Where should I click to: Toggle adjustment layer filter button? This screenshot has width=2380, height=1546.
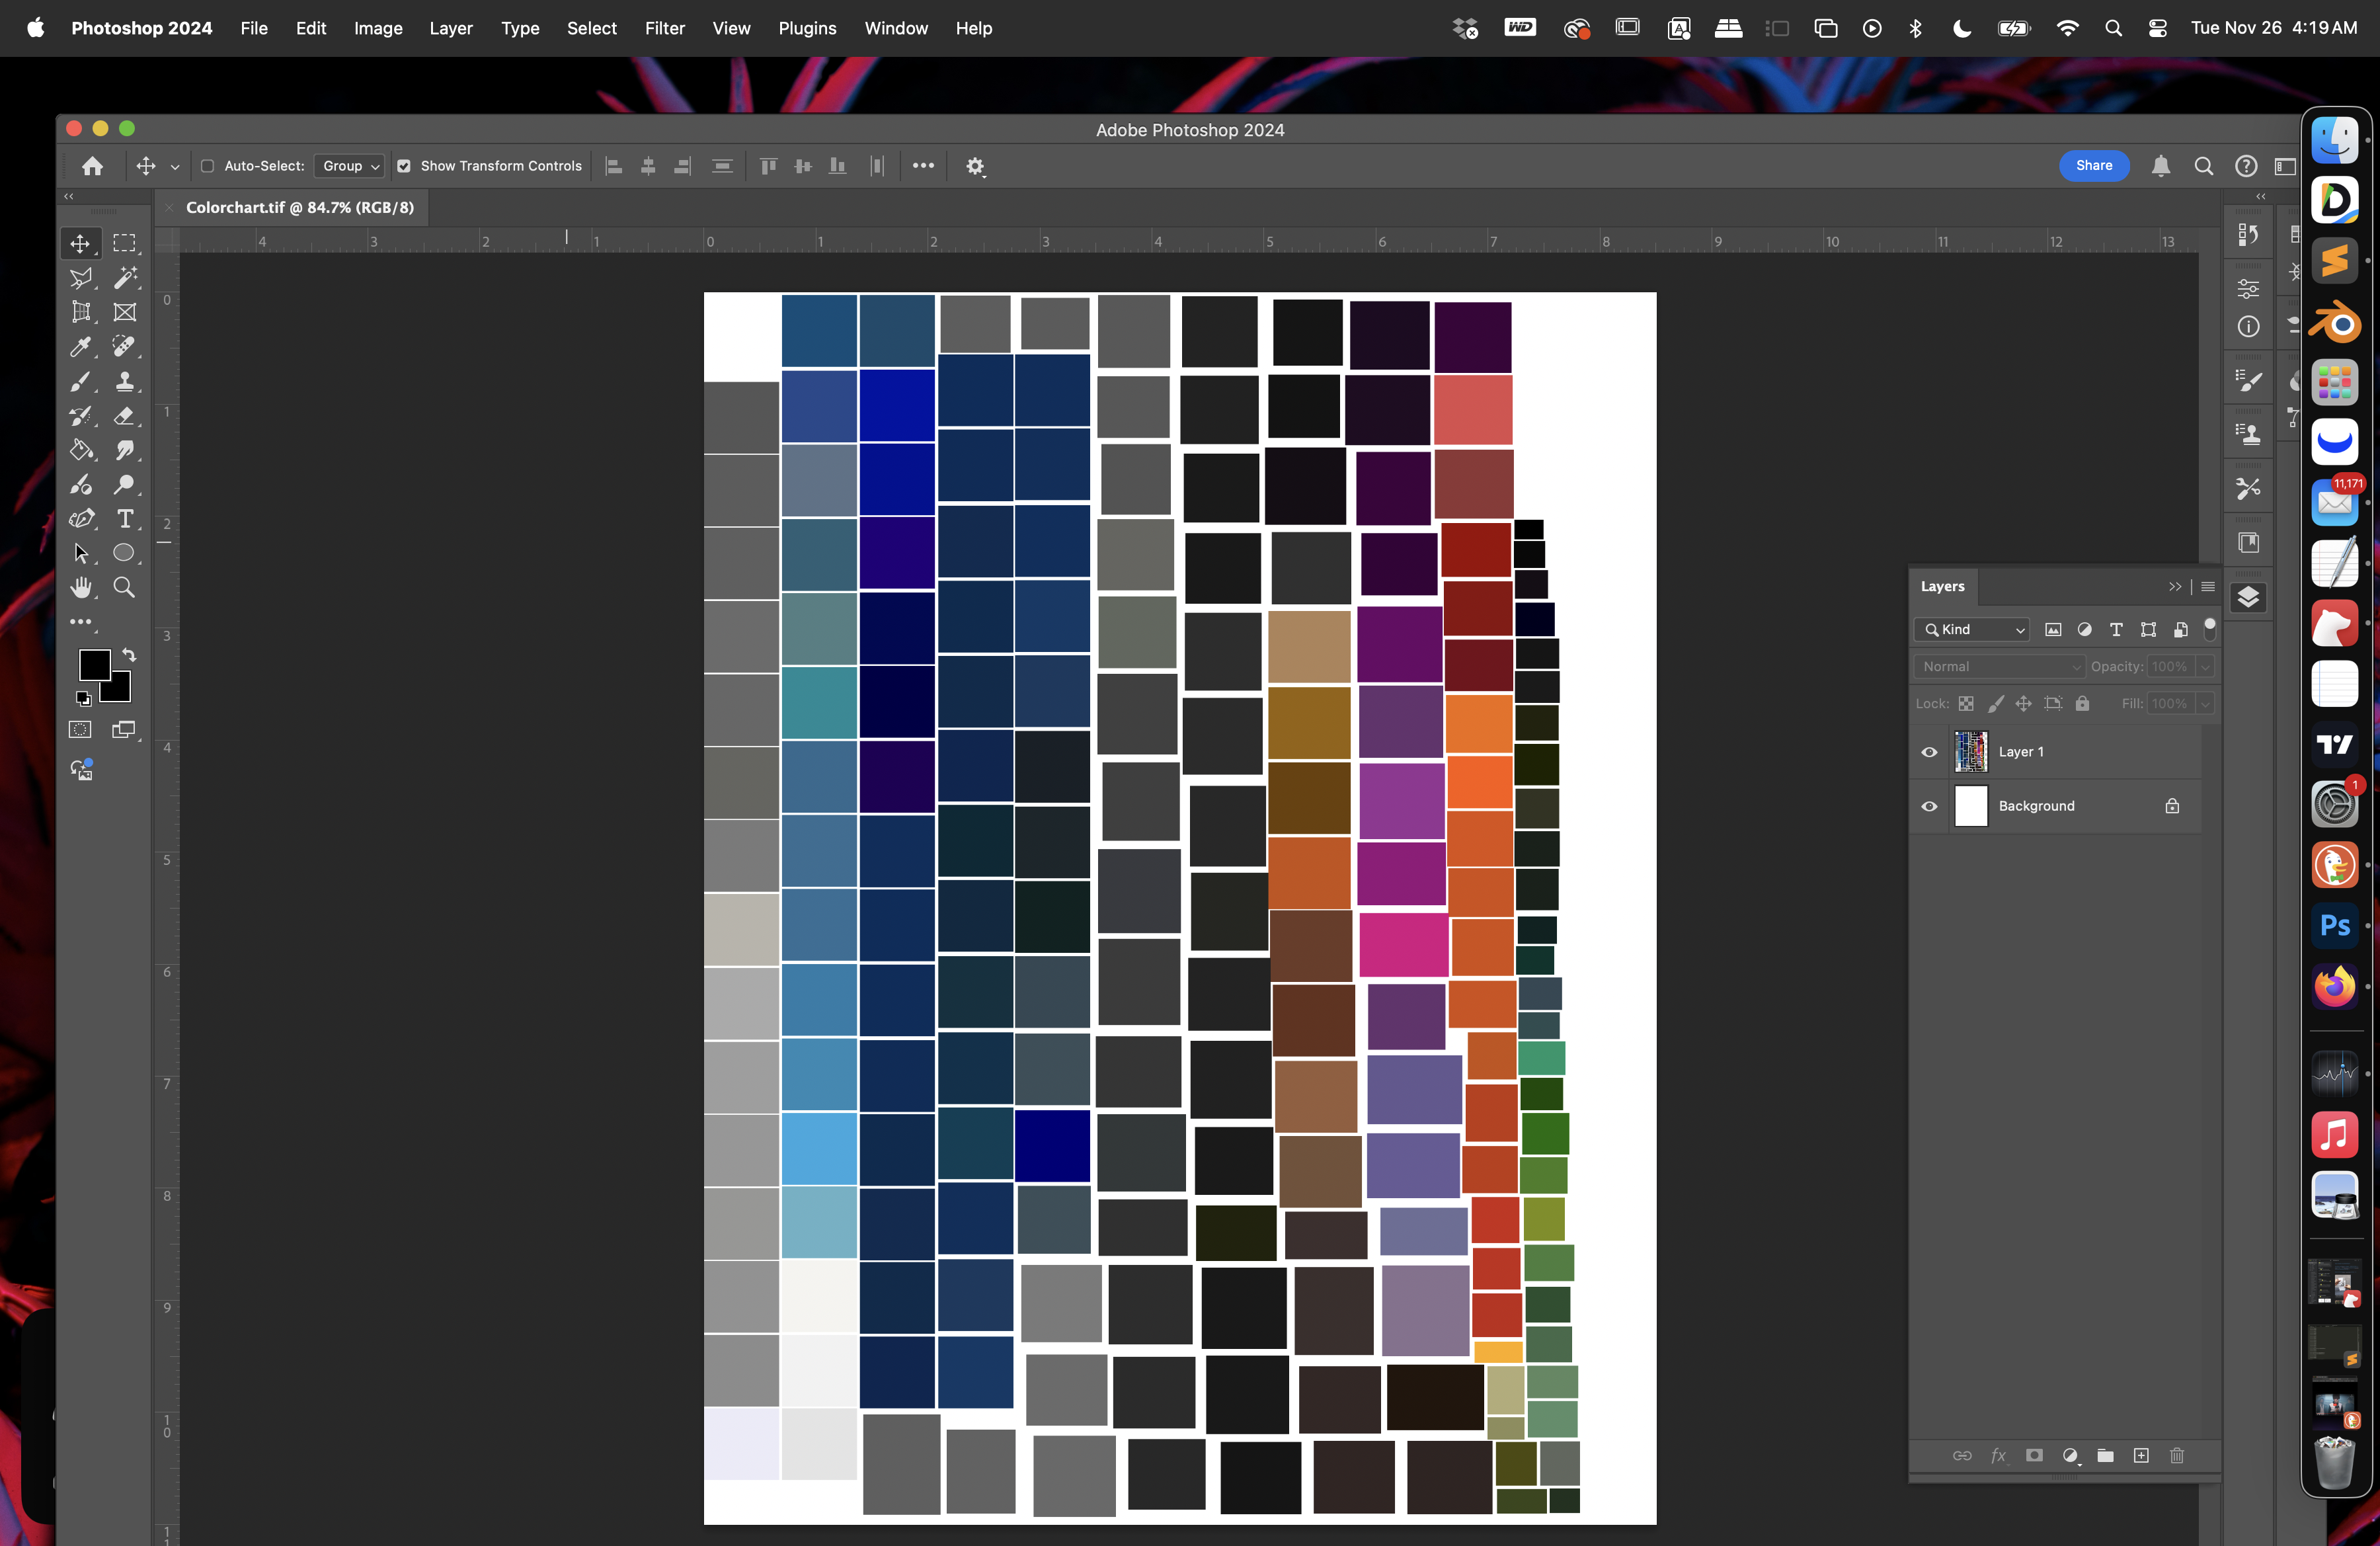pyautogui.click(x=2085, y=630)
